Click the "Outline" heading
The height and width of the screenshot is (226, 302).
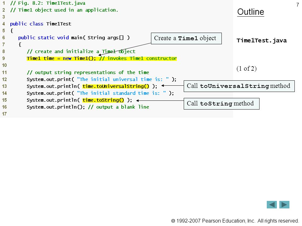pyautogui.click(x=251, y=12)
